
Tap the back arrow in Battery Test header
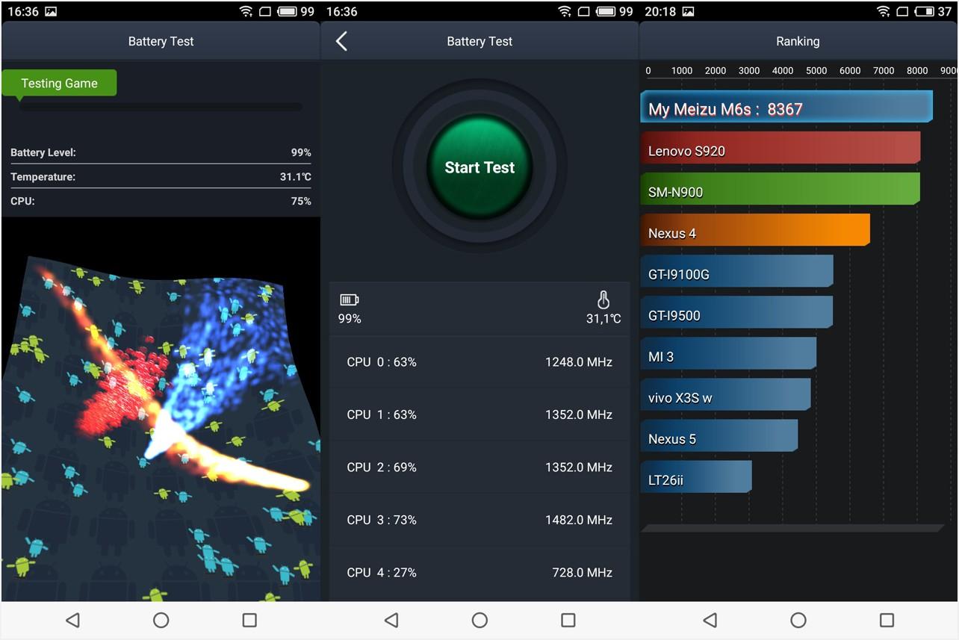(x=341, y=42)
